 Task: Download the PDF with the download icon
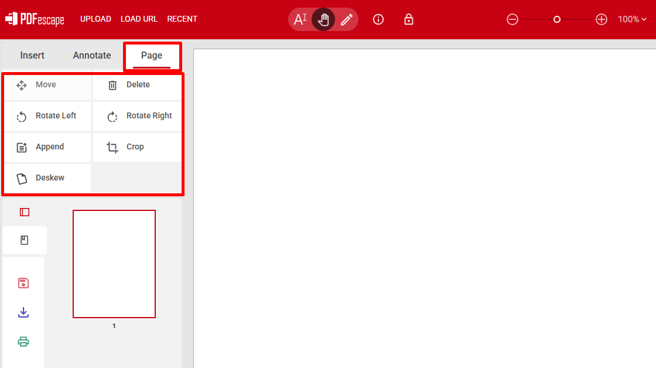tap(23, 312)
